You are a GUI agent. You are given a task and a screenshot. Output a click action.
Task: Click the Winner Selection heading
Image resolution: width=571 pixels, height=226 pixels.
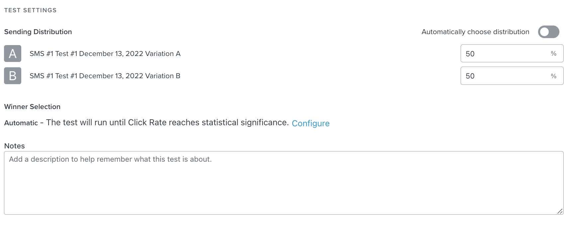pyautogui.click(x=32, y=106)
